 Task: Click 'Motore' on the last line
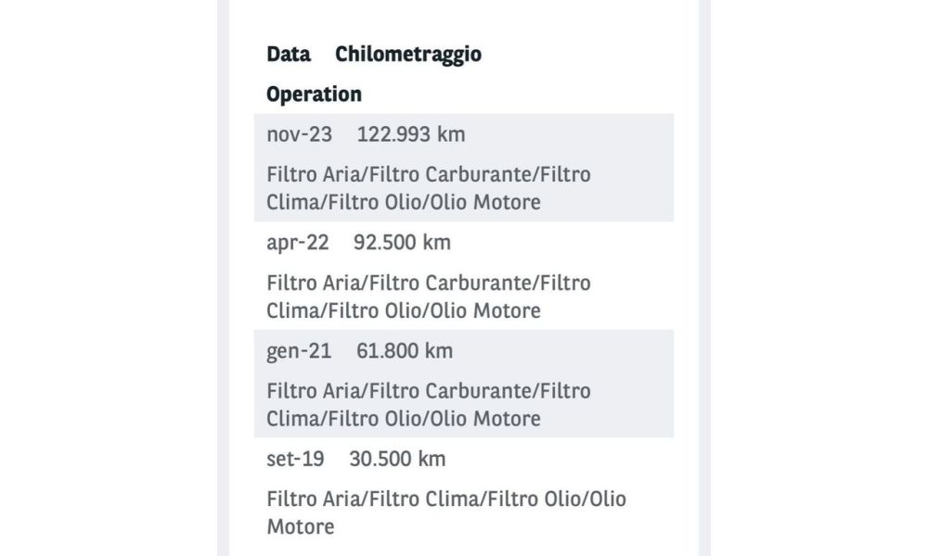pyautogui.click(x=300, y=527)
